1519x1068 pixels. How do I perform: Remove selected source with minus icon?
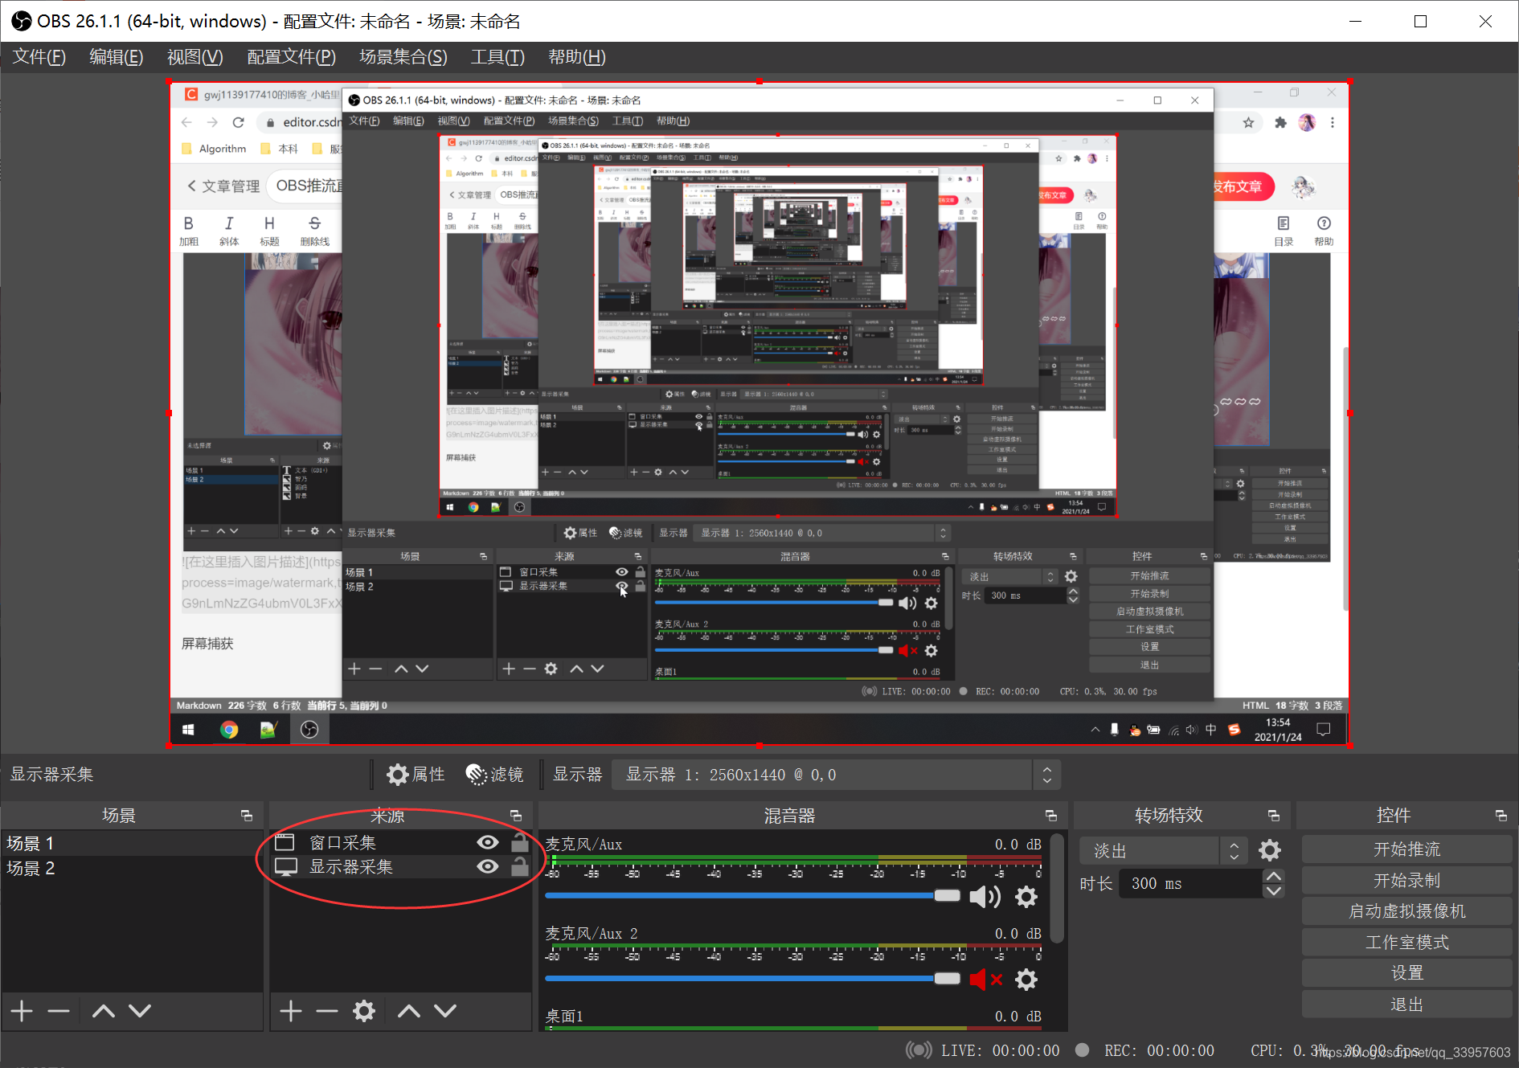[326, 1011]
